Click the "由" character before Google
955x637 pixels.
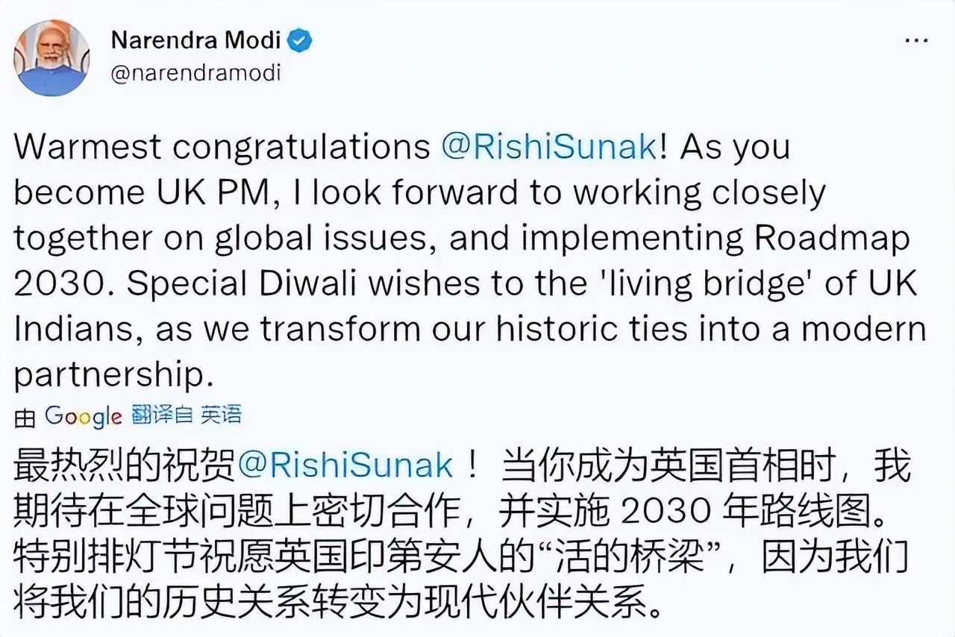(x=25, y=418)
